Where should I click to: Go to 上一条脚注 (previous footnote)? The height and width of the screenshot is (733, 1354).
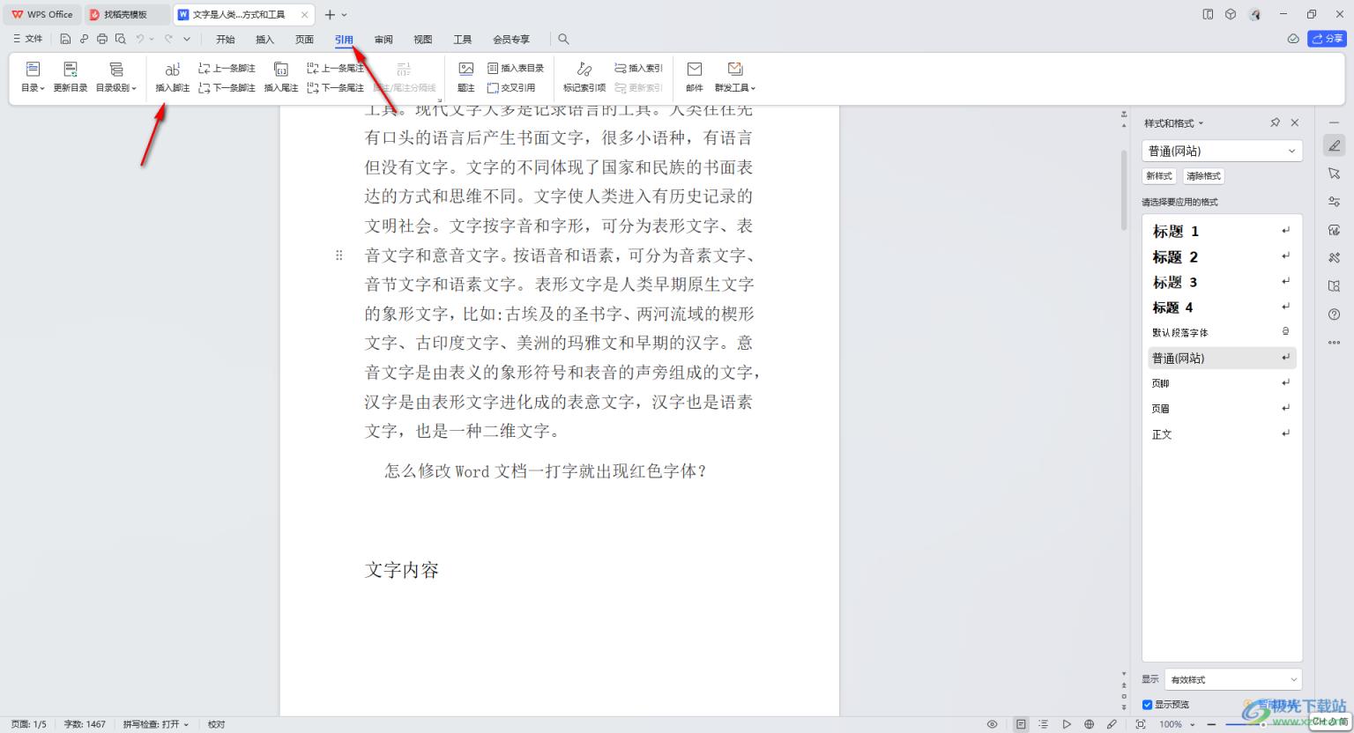click(227, 68)
